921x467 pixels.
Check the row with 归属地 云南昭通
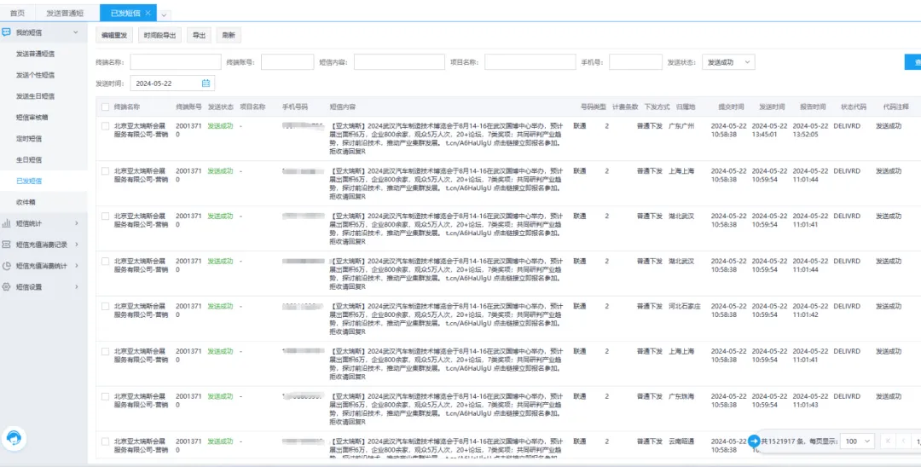pyautogui.click(x=105, y=441)
